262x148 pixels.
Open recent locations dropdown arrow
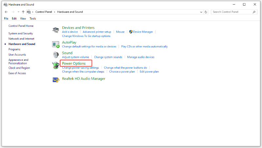tap(18, 12)
